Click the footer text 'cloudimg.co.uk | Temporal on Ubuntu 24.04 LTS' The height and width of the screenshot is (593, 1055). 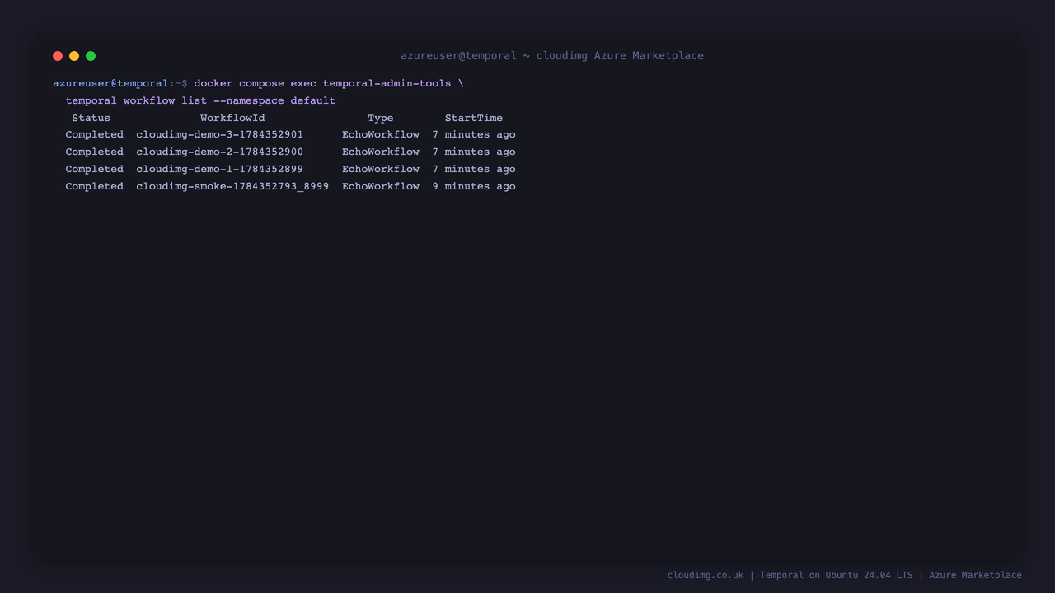coord(790,575)
